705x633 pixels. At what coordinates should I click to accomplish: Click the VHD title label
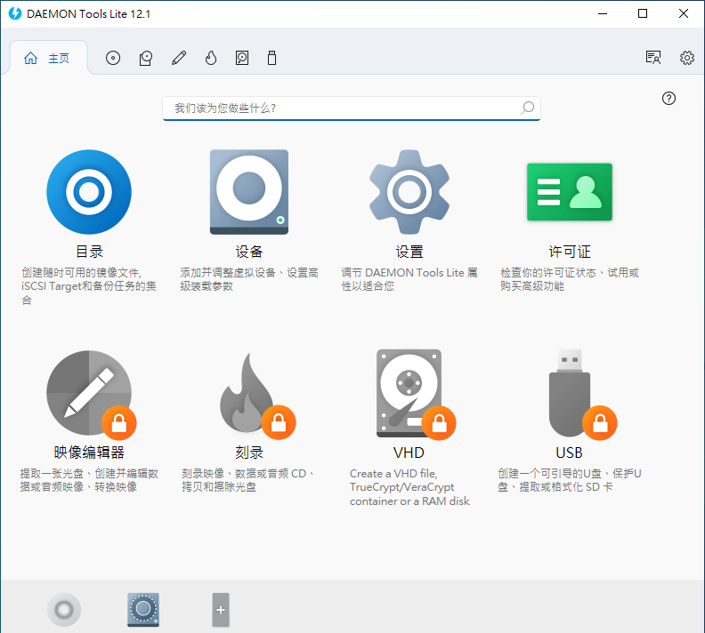click(409, 453)
